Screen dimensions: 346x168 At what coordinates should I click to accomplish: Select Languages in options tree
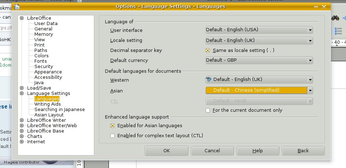click(x=47, y=99)
